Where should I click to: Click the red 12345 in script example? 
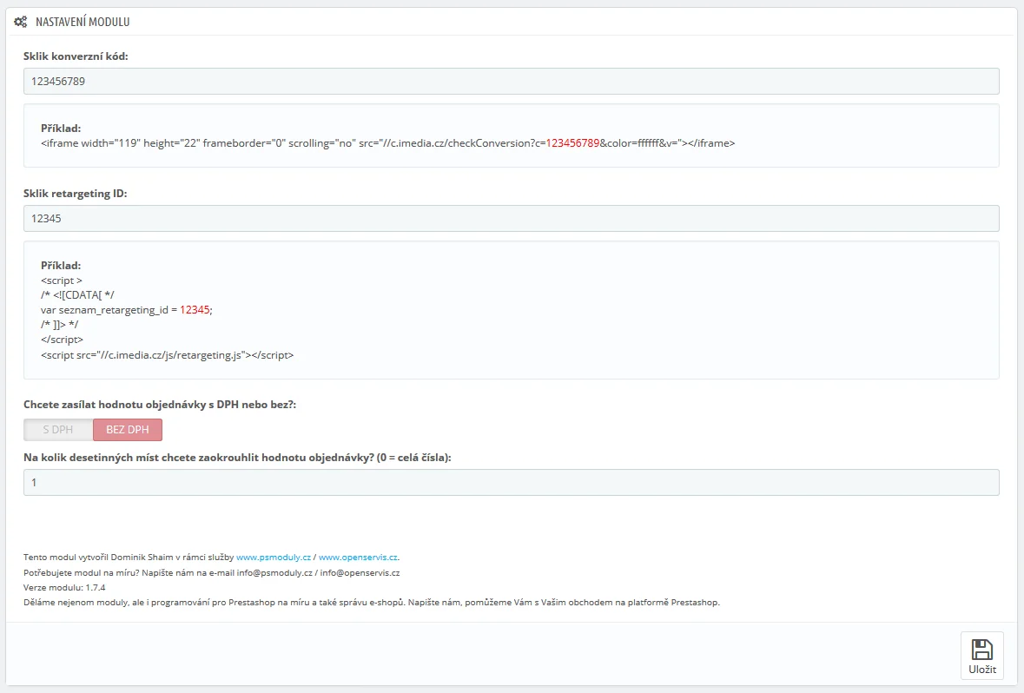point(195,310)
